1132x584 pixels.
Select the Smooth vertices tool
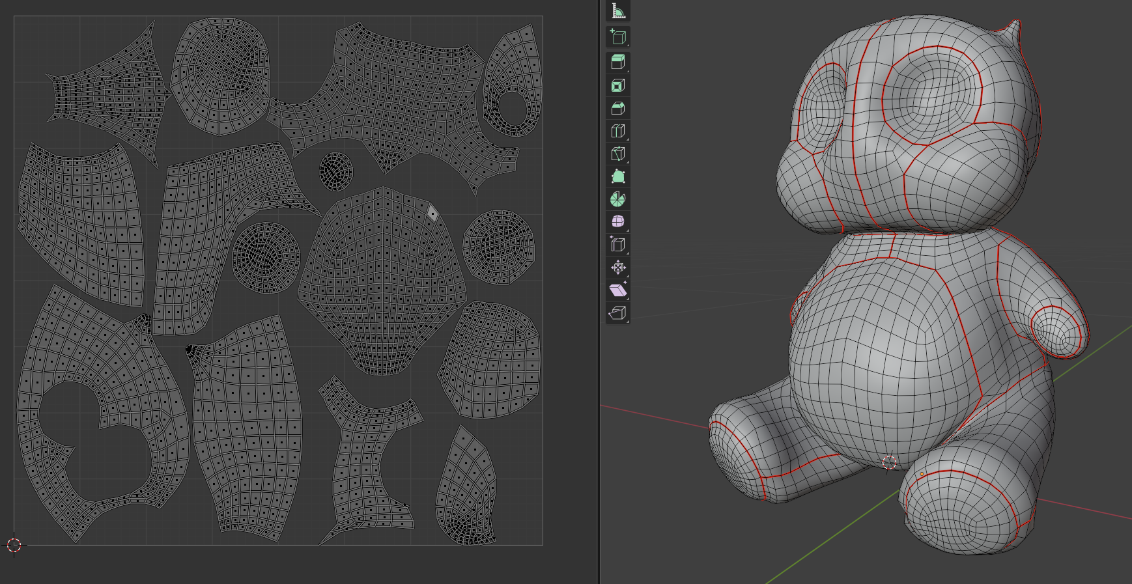[x=617, y=222]
